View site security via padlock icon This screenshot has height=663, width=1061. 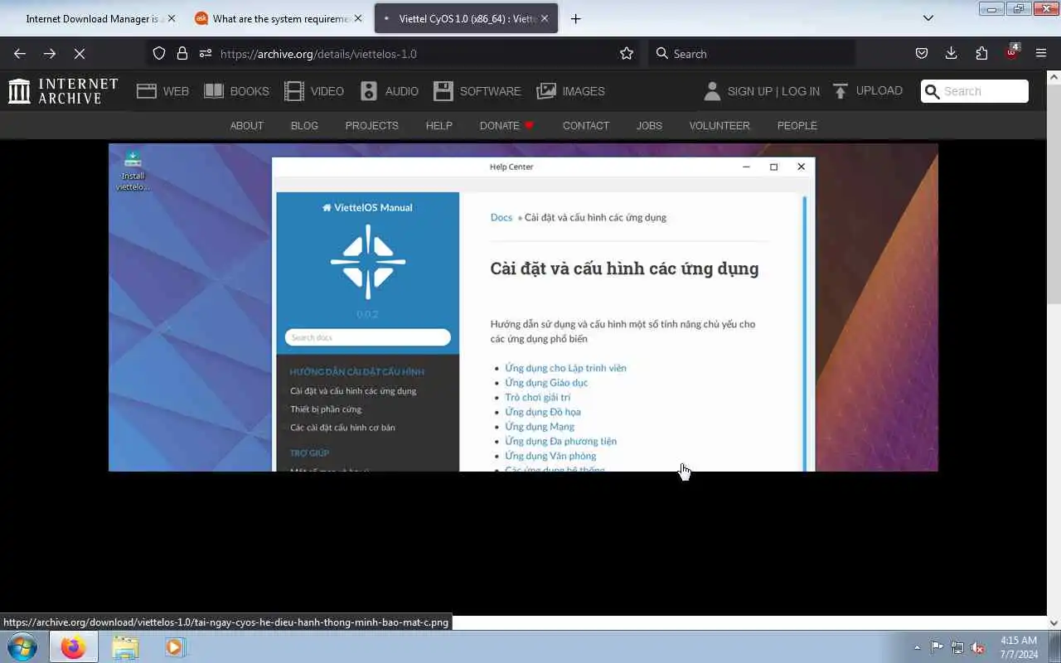(x=182, y=53)
